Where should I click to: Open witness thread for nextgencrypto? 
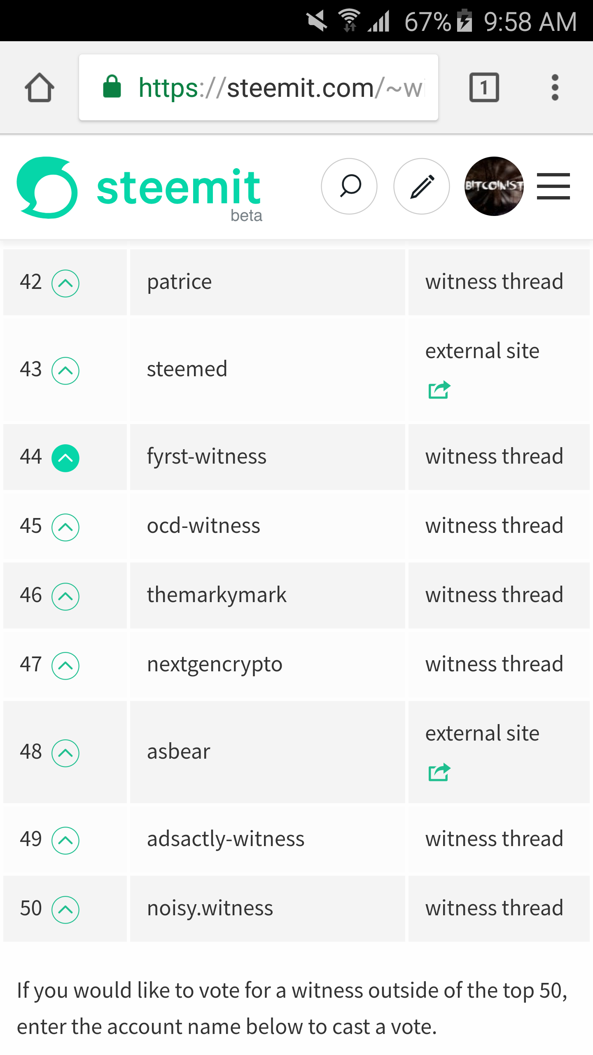[x=494, y=664]
